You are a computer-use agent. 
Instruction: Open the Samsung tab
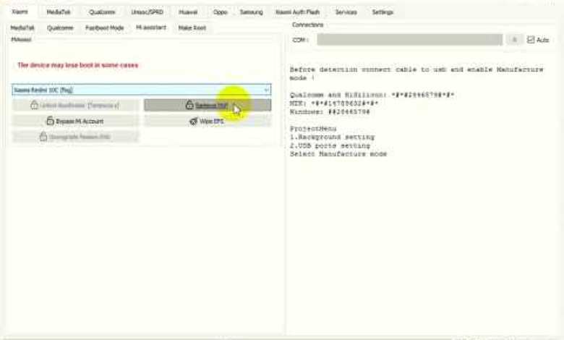pyautogui.click(x=251, y=12)
